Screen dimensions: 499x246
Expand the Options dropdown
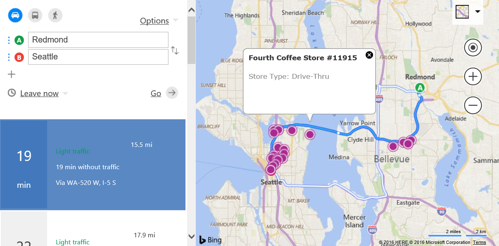coord(159,21)
